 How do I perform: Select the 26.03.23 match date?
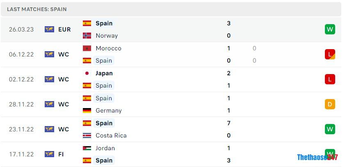[x=21, y=29]
